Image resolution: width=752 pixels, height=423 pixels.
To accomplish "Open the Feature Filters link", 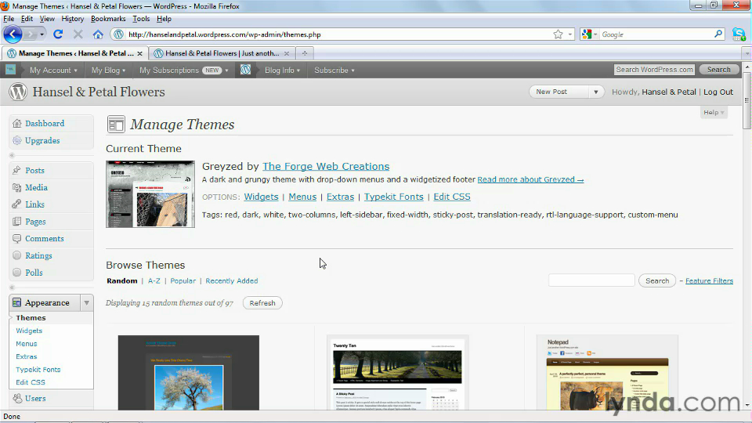I will [709, 281].
